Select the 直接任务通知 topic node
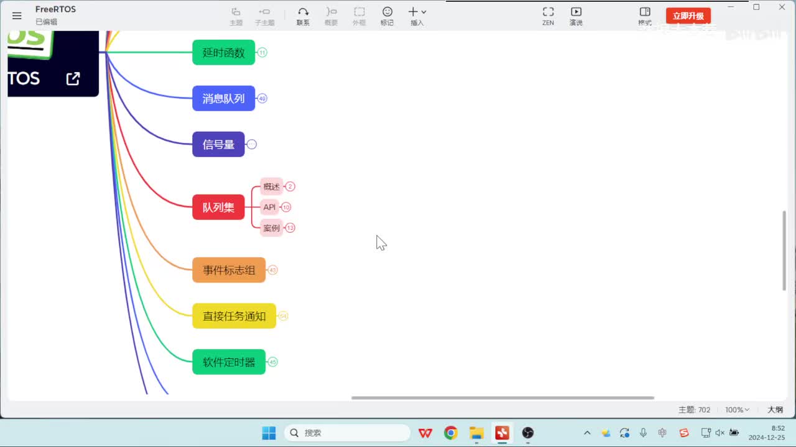796x447 pixels. click(x=234, y=316)
